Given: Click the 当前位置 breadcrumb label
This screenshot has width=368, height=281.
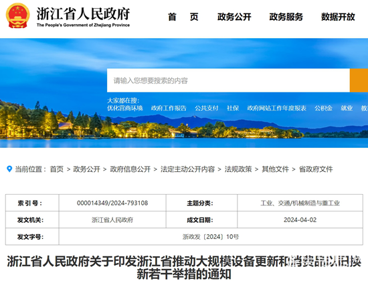Looking at the screenshot, I should (31, 169).
